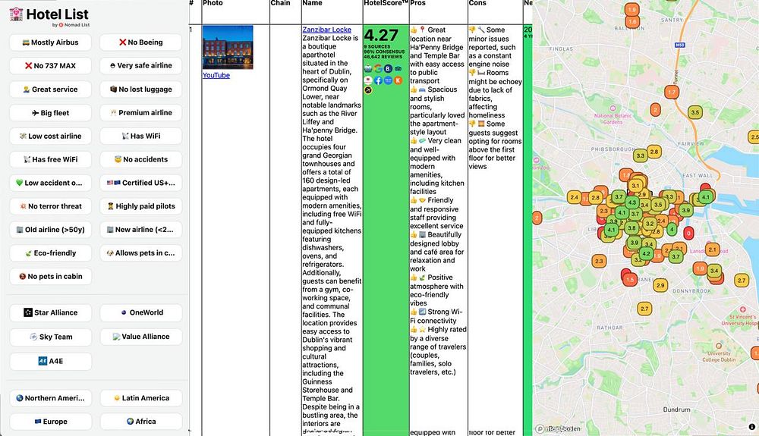The width and height of the screenshot is (759, 436).
Task: Click the Tripadvisor owl source icon
Action: click(398, 69)
